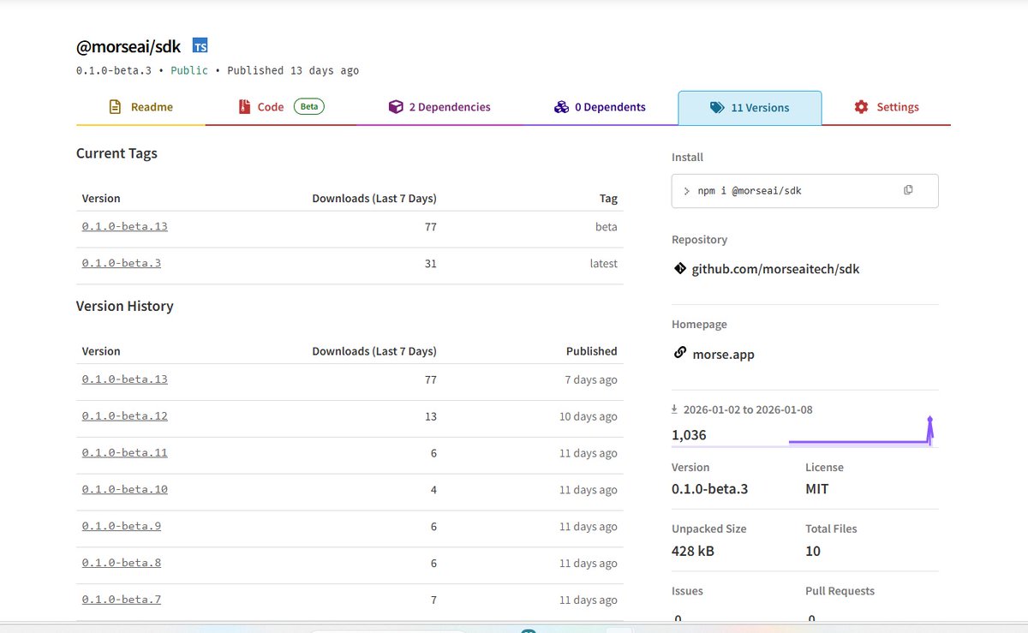Click the package box icon on Dependencies tab
The image size is (1028, 633).
[x=396, y=106]
